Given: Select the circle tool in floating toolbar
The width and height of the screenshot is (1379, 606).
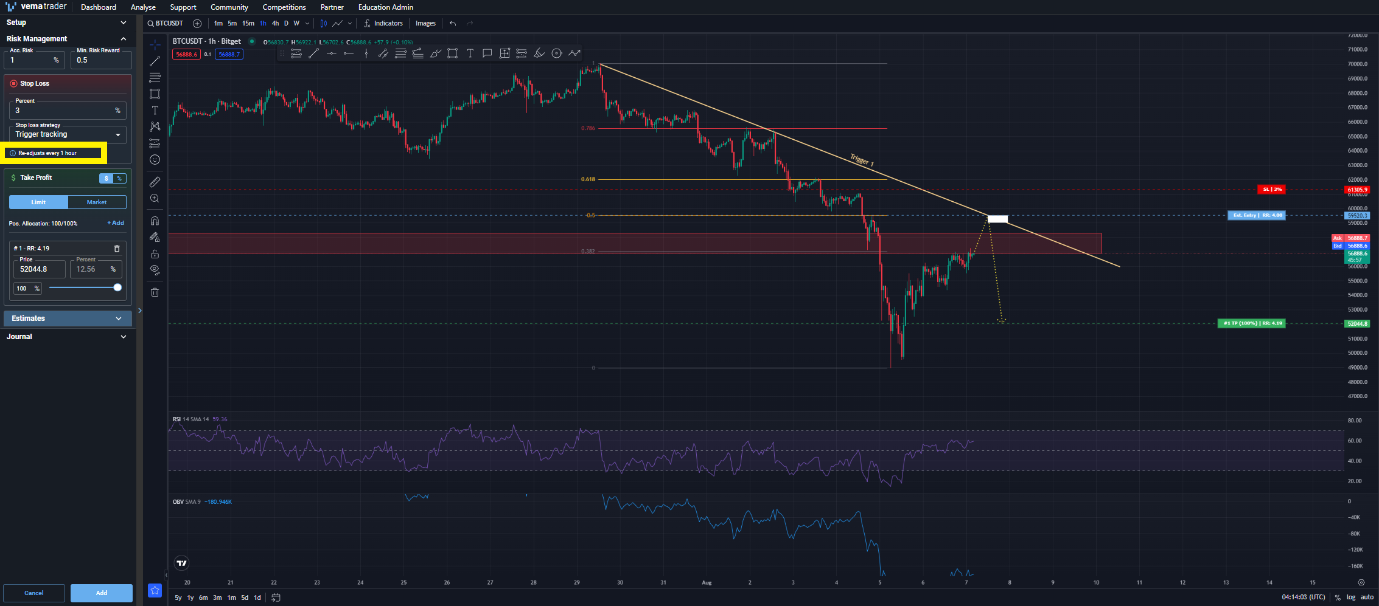Looking at the screenshot, I should click(556, 53).
